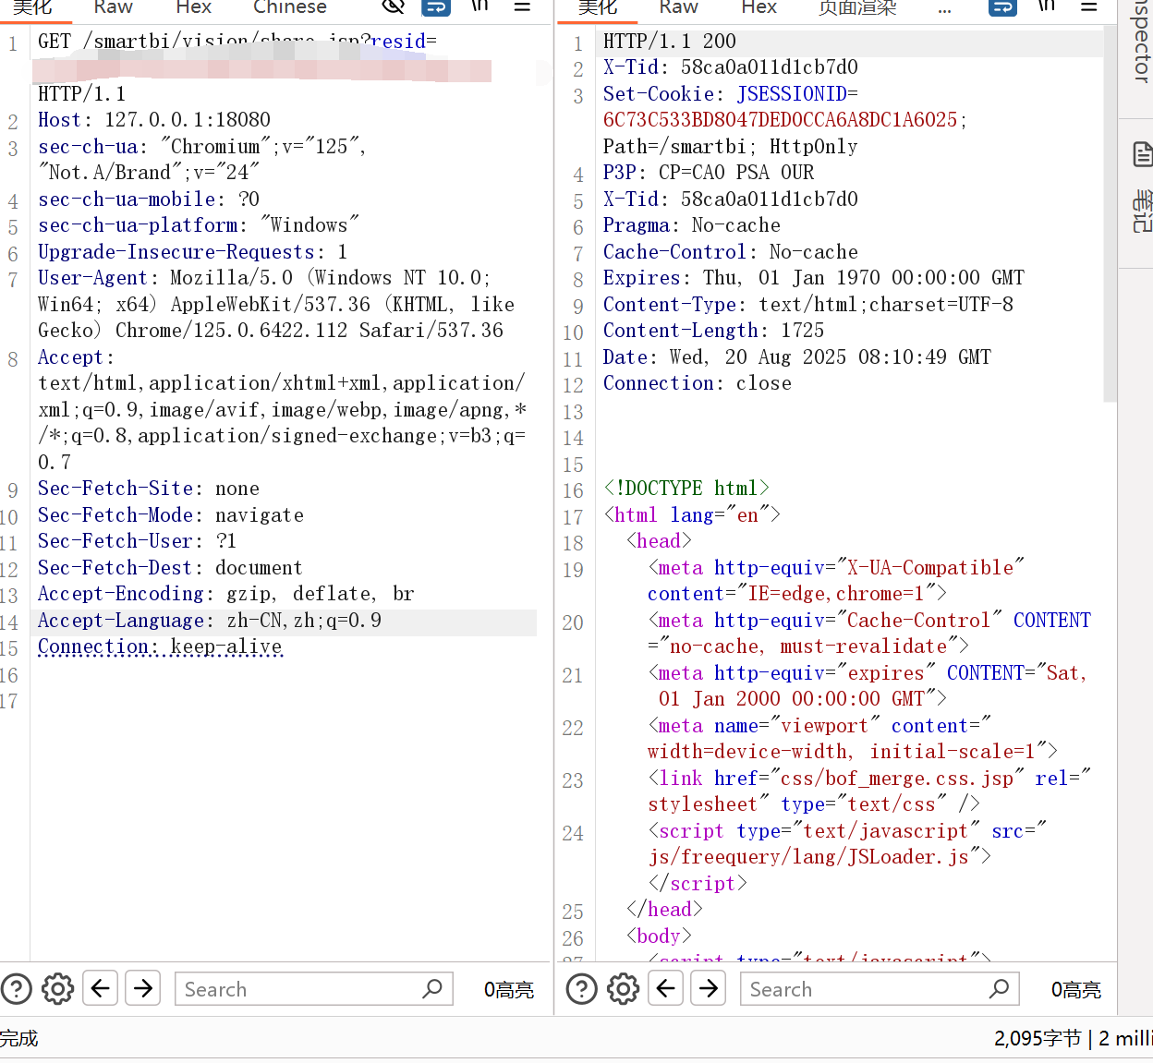Expand the Inspector side panel
1153x1063 pixels.
(1142, 42)
